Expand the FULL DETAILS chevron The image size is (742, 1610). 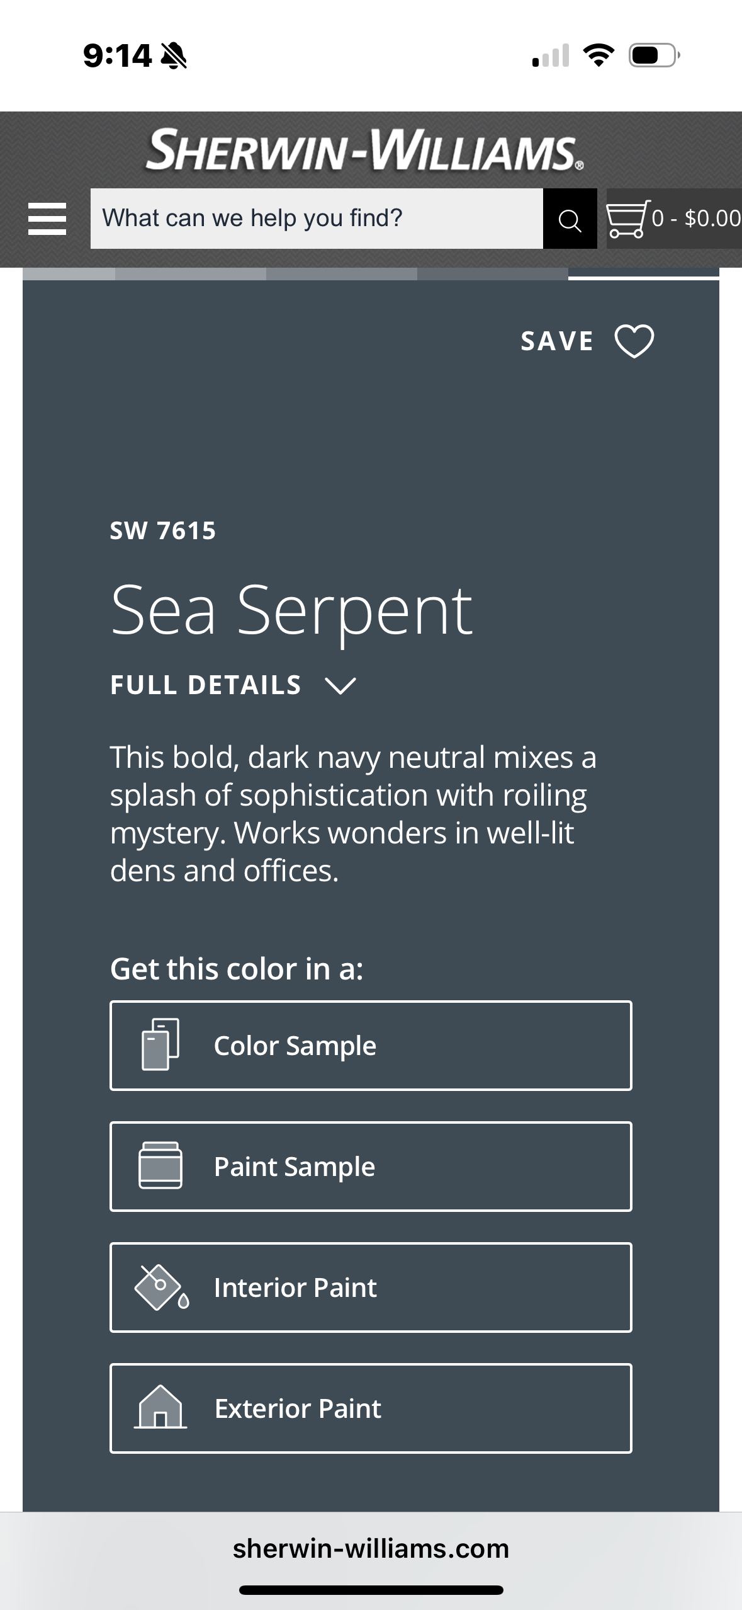(340, 685)
